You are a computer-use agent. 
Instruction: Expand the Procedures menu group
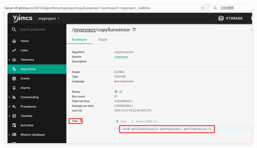tap(10, 106)
